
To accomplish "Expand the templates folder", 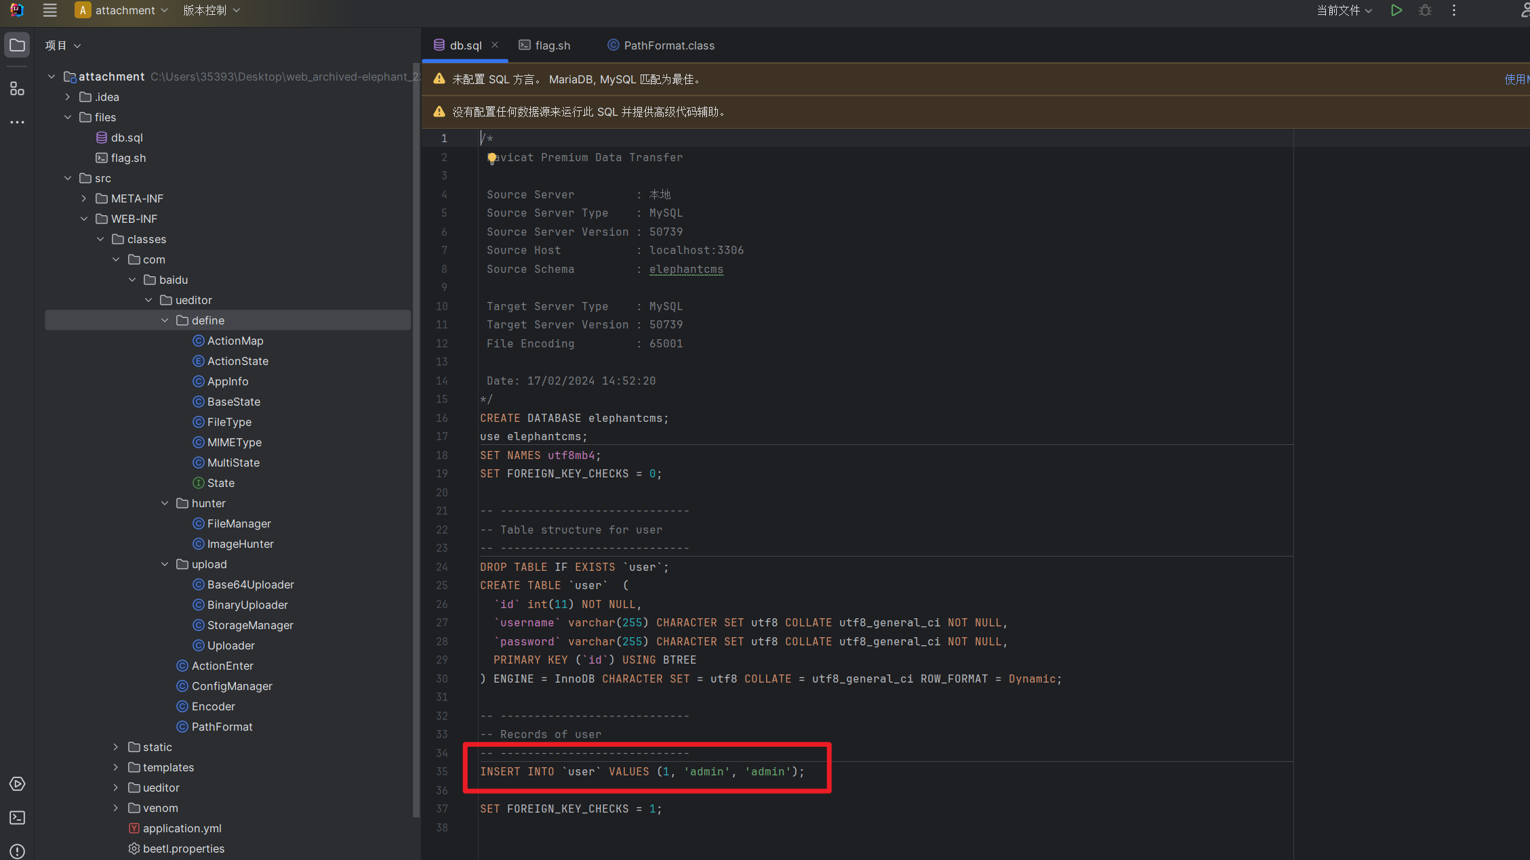I will click(x=116, y=767).
